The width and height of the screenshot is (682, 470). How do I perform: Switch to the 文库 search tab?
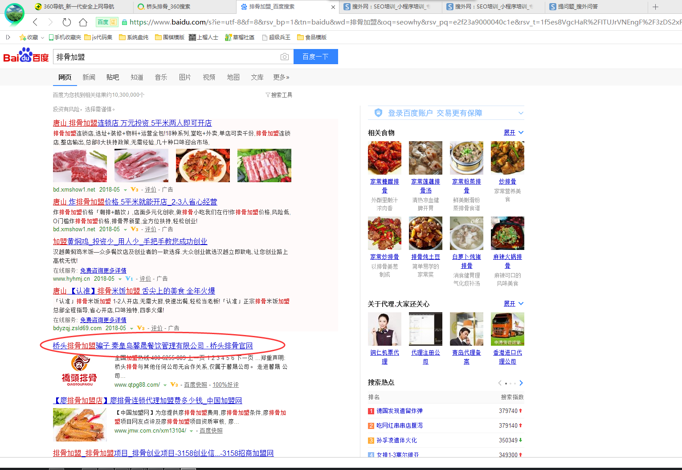[257, 78]
